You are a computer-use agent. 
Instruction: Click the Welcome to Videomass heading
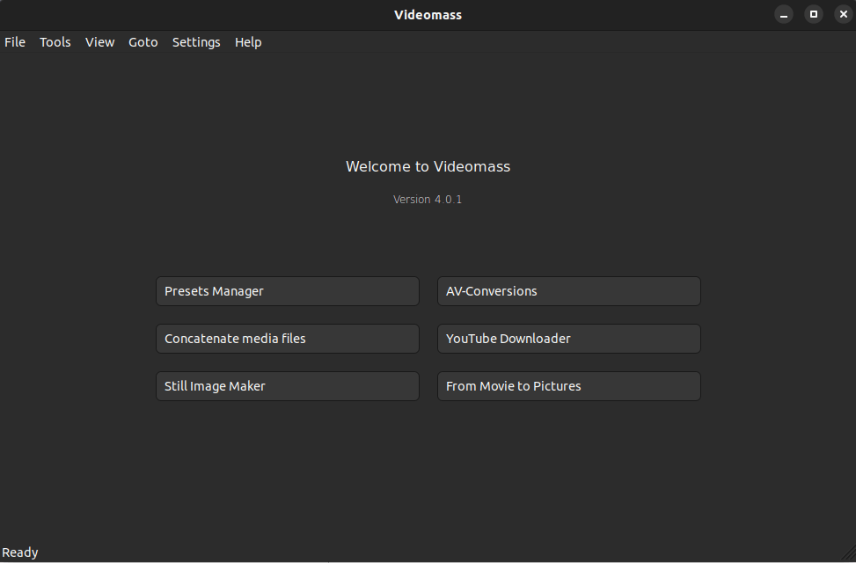coord(428,166)
